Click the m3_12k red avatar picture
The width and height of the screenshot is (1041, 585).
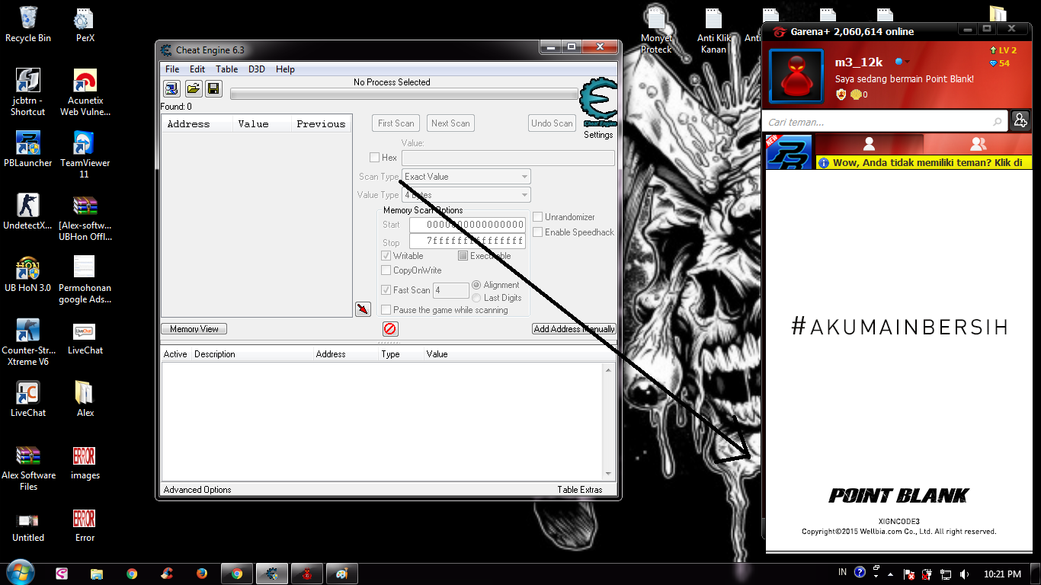pyautogui.click(x=796, y=75)
